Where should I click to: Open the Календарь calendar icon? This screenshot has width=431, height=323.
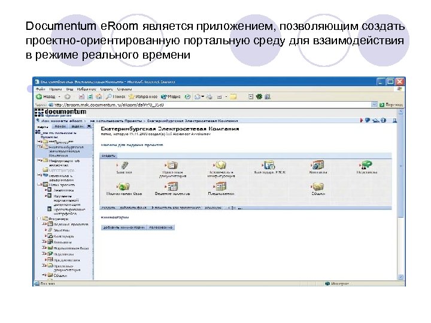tap(269, 165)
